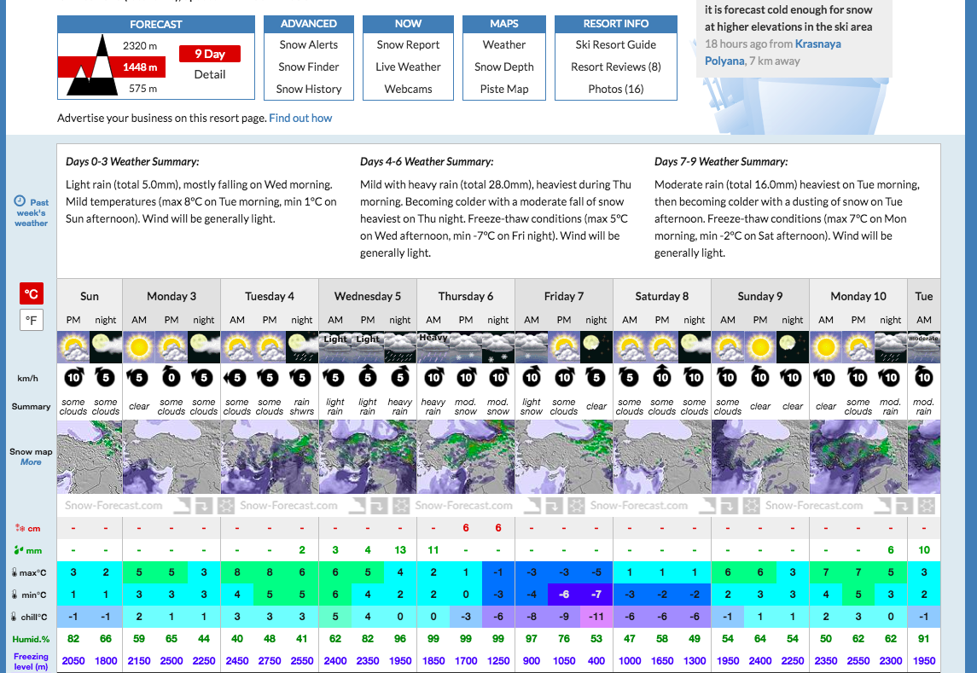This screenshot has height=673, width=977.
Task: Open the Detail forecast link
Action: (x=210, y=74)
